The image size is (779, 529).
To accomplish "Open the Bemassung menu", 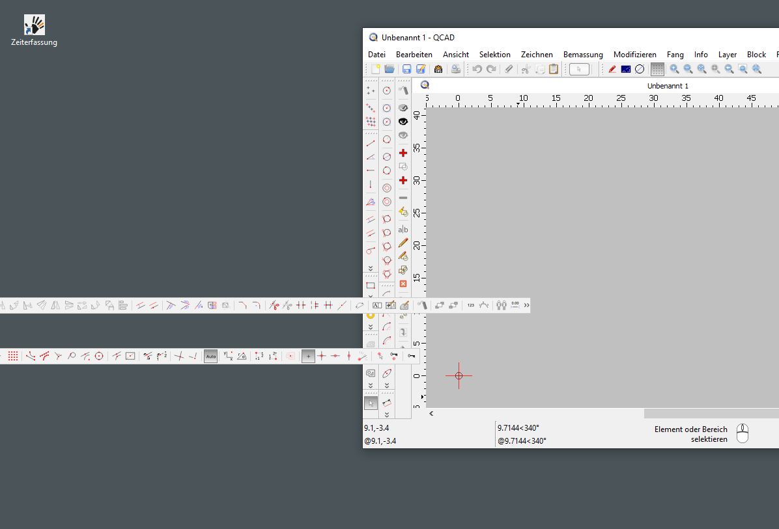I will click(583, 55).
